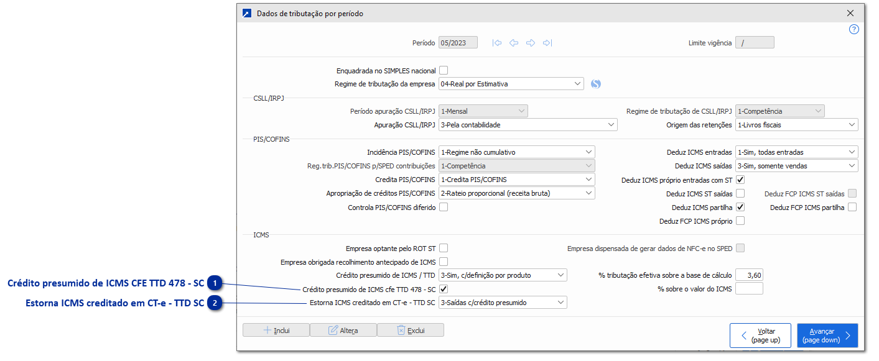This screenshot has height=361, width=879.
Task: Toggle Controla PIS/COFINS diferido checkbox
Action: click(444, 208)
